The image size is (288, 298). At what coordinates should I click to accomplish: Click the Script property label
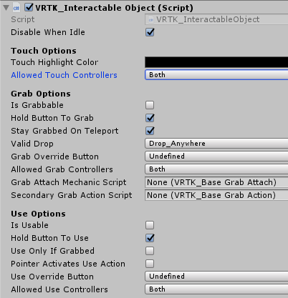pyautogui.click(x=23, y=19)
